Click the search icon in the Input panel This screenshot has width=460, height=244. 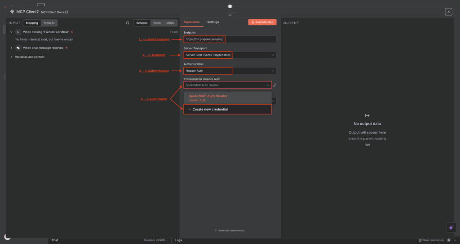coord(128,23)
